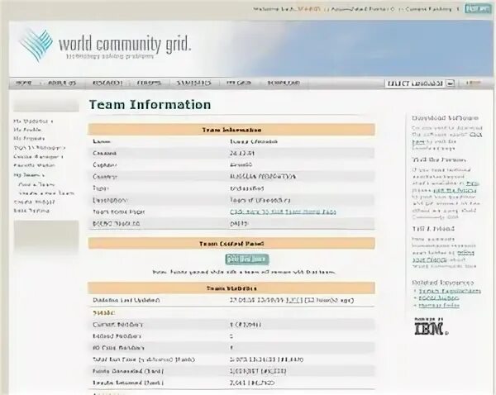496x395 pixels.
Task: Click the 'Click here' download software link
Action: 447,138
